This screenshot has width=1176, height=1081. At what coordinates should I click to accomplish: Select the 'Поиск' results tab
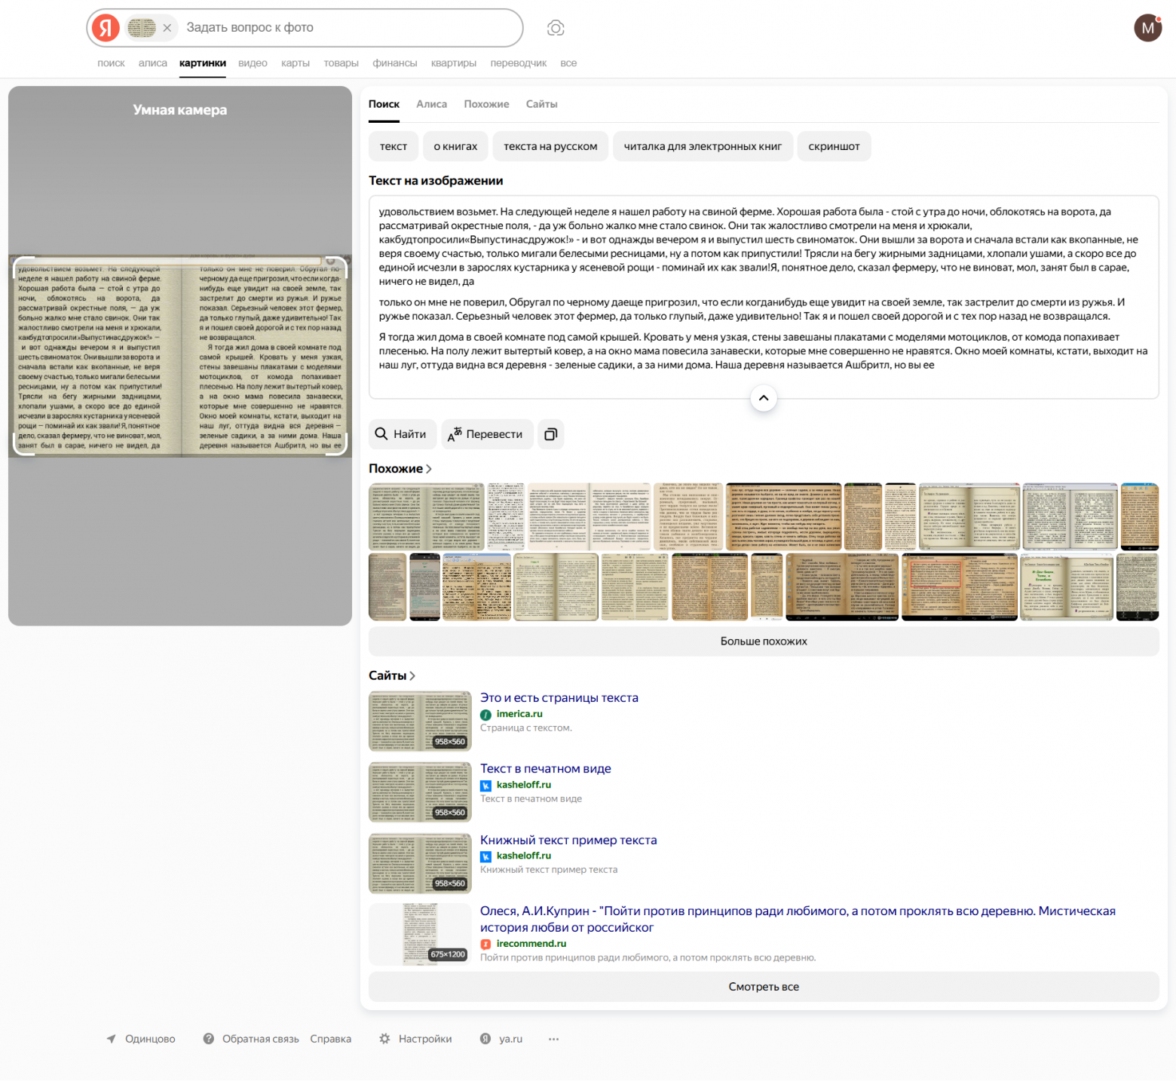[x=384, y=104]
